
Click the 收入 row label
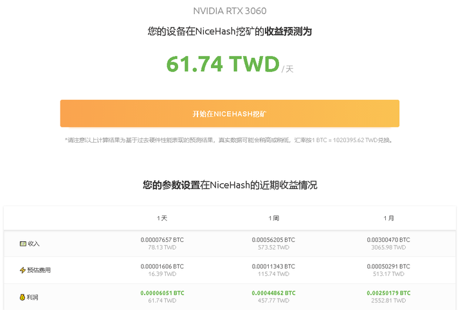tap(33, 244)
